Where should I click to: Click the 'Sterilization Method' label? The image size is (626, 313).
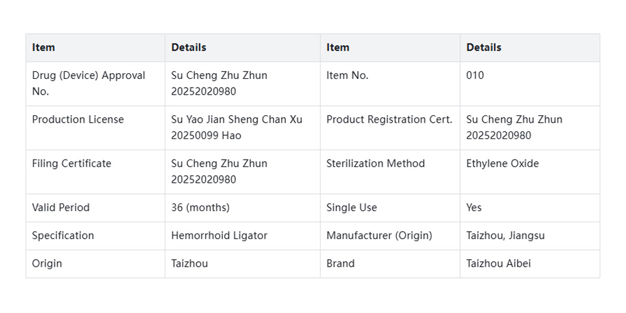(x=376, y=163)
